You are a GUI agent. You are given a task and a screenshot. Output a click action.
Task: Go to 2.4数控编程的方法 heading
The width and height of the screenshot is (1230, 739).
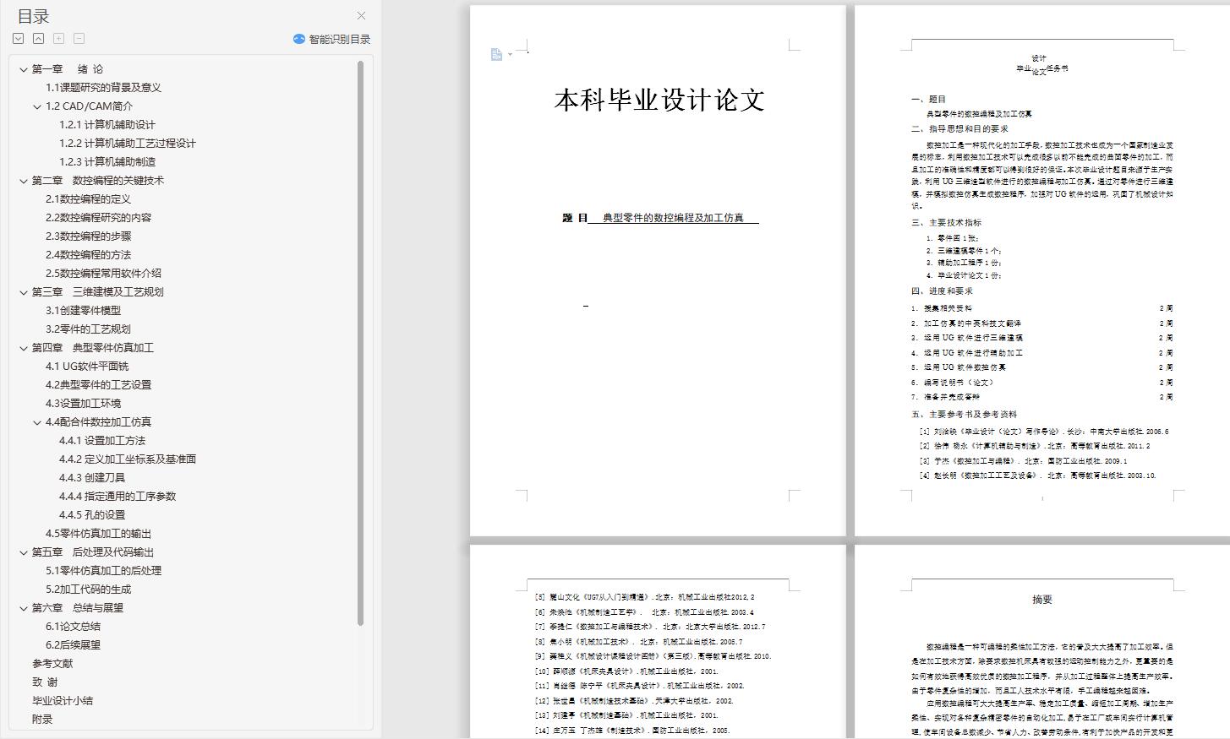tap(89, 255)
